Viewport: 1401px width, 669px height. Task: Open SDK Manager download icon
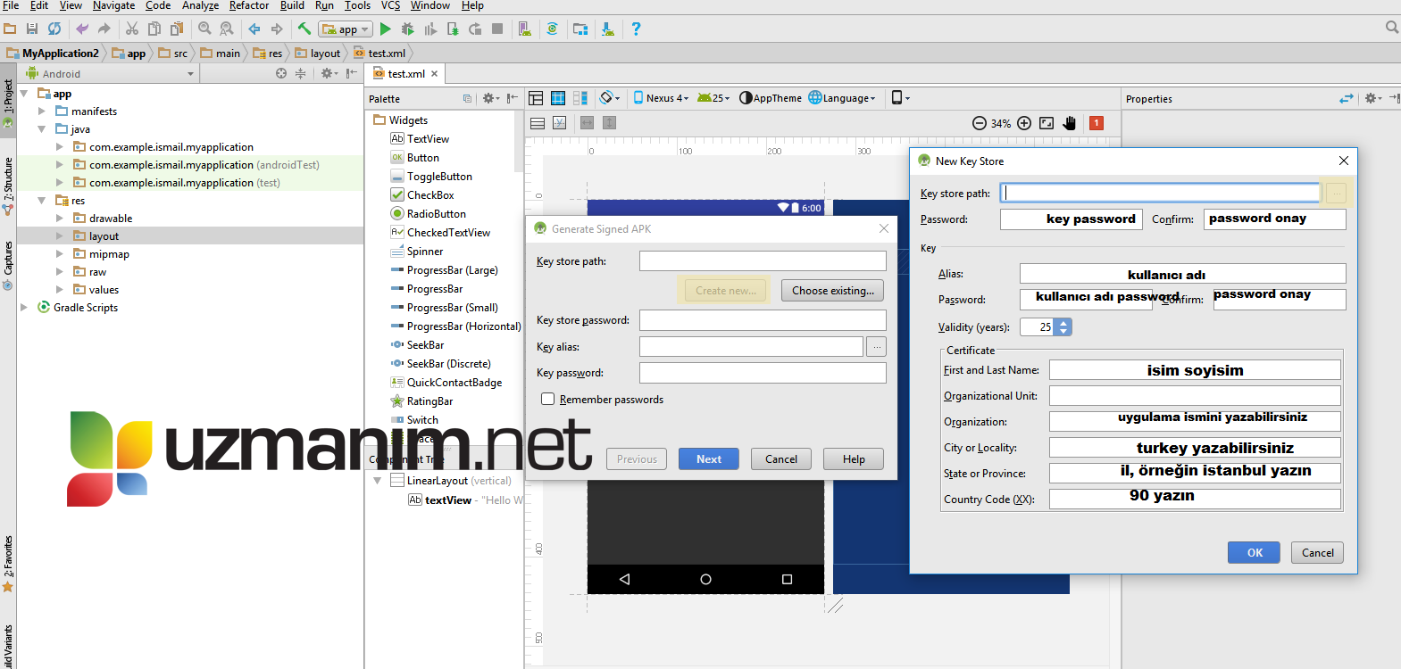pyautogui.click(x=608, y=29)
